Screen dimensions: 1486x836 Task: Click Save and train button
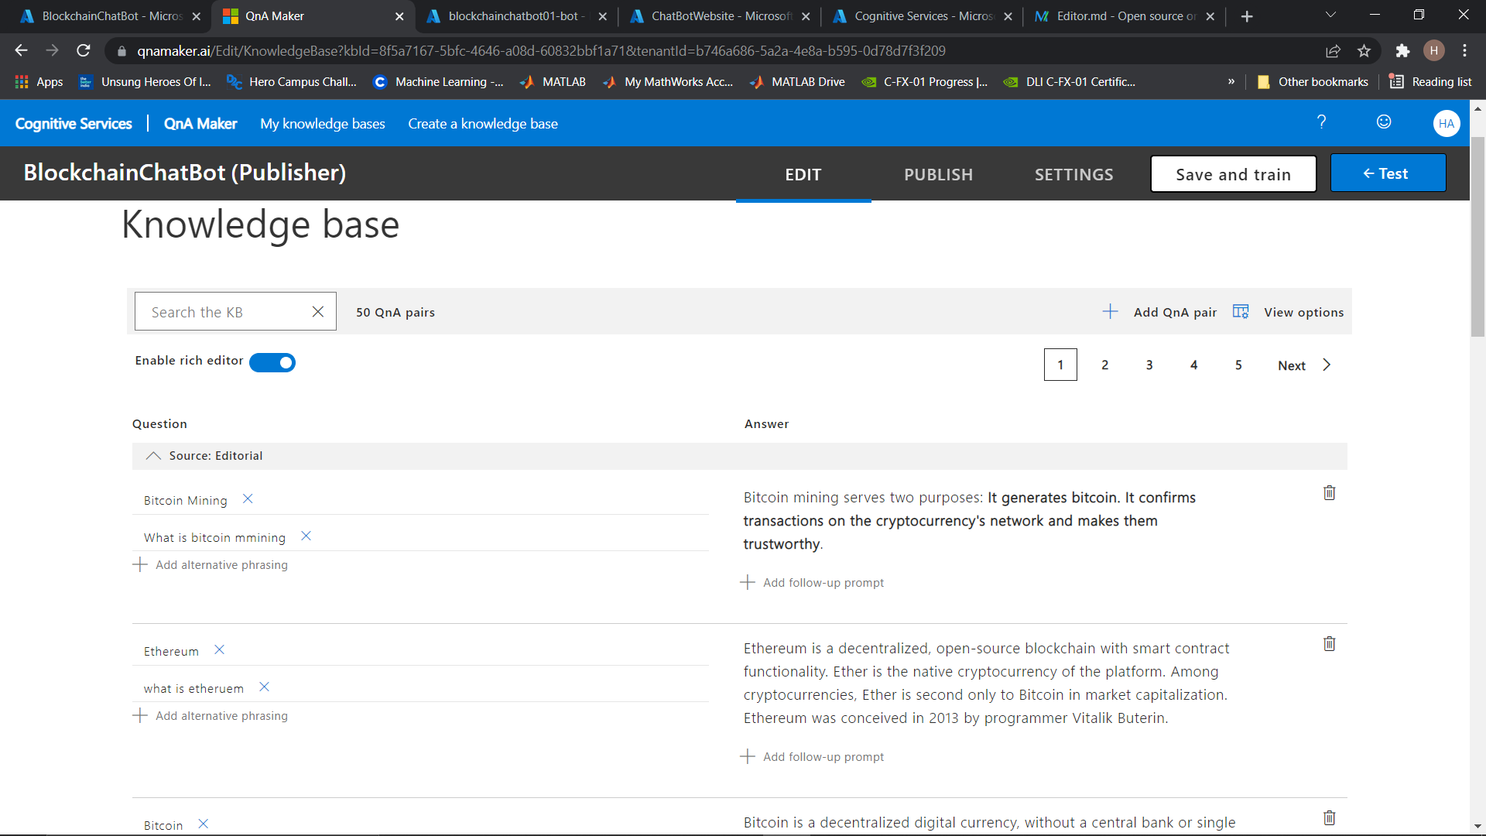pos(1233,174)
